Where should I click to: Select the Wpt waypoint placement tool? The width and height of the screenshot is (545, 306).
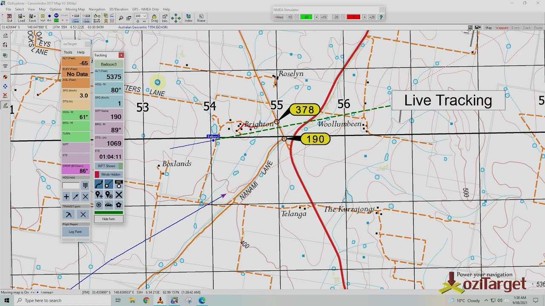point(43,18)
